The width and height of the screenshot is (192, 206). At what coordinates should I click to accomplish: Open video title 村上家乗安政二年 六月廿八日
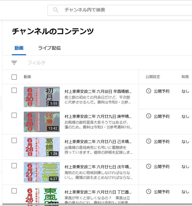(x=98, y=142)
